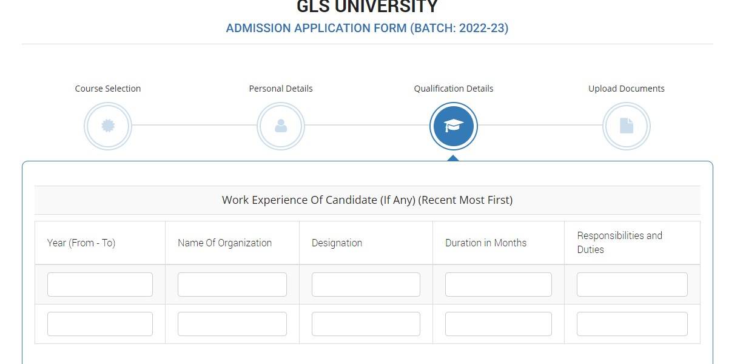Image resolution: width=743 pixels, height=364 pixels.
Task: Select the Course Selection step label
Action: (108, 89)
